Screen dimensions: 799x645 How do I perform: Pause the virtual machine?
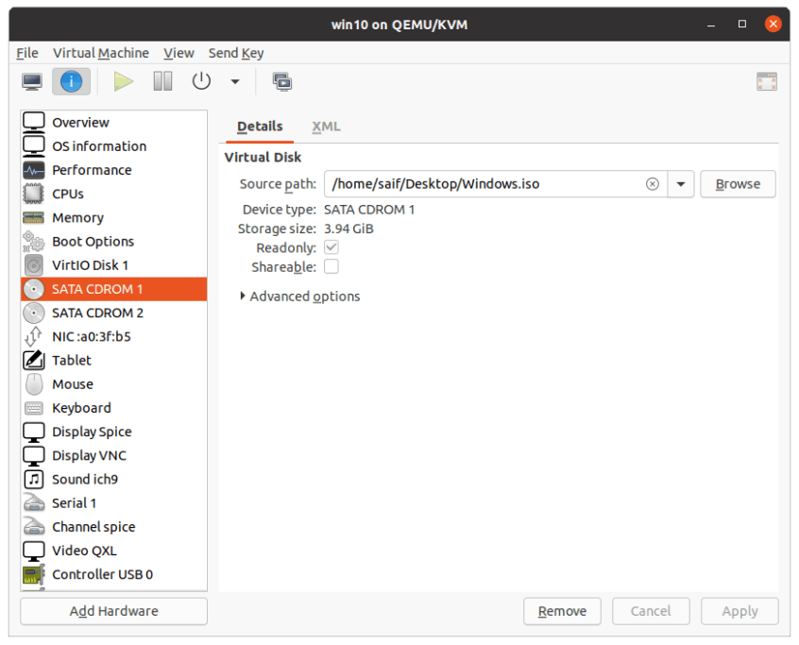[x=161, y=81]
